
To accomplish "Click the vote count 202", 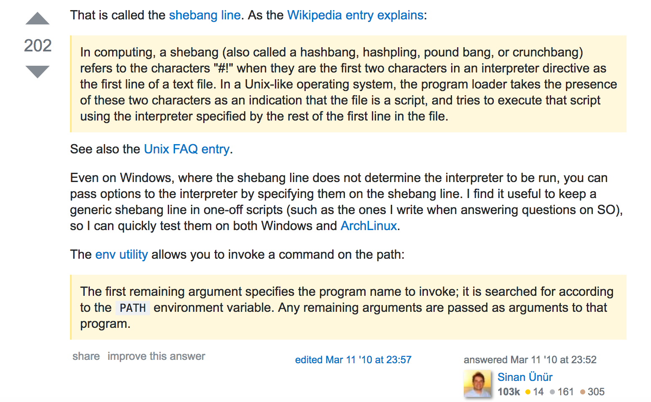I will pos(38,46).
